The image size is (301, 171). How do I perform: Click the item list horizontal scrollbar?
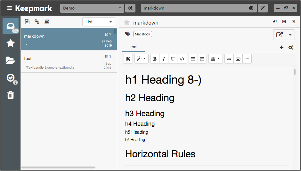(58, 167)
